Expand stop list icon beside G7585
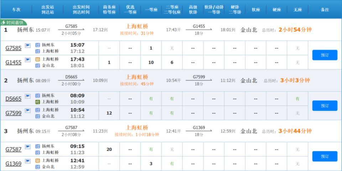The width and height of the screenshot is (342, 171). coord(28,46)
